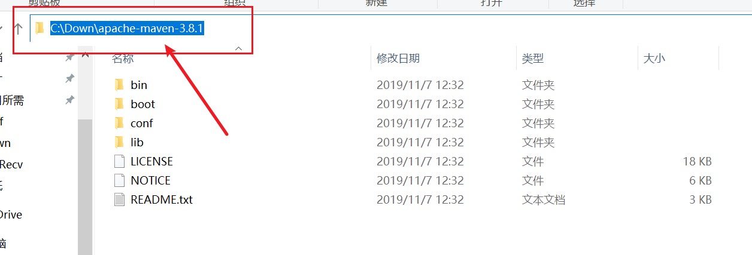Screen dimensions: 752x255
Task: Click the pin icon beside 所需 entry
Action: [x=69, y=100]
